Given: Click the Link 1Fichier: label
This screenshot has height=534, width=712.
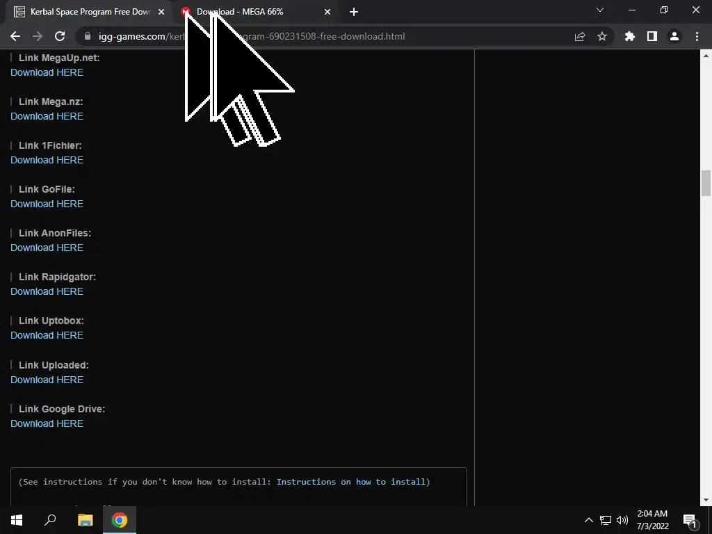Looking at the screenshot, I should 50,145.
